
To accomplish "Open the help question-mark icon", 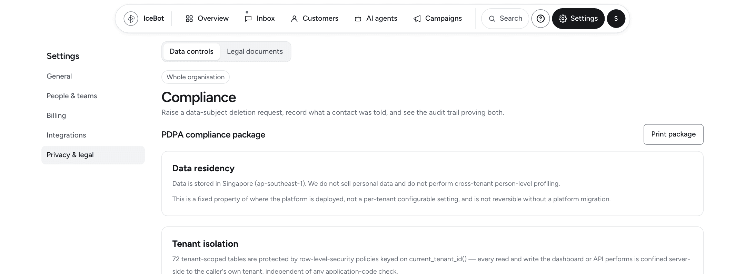I will tap(540, 19).
